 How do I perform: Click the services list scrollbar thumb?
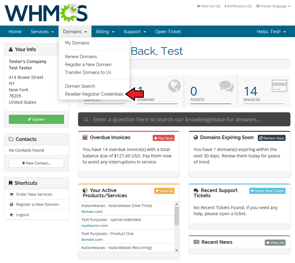pos(176,216)
